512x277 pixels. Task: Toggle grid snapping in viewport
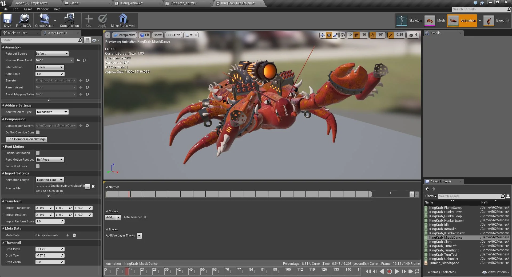(356, 35)
